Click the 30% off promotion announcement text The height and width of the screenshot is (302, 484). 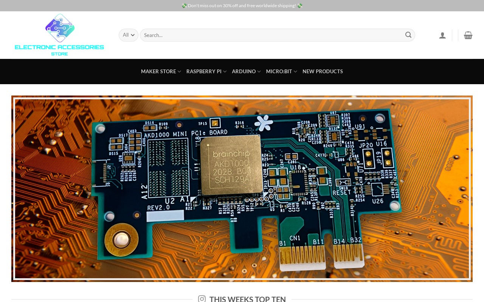pyautogui.click(x=242, y=6)
